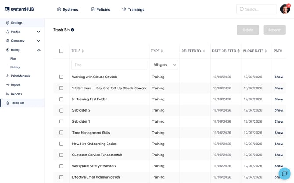Click the Reports chart icon in sidebar

point(7,94)
